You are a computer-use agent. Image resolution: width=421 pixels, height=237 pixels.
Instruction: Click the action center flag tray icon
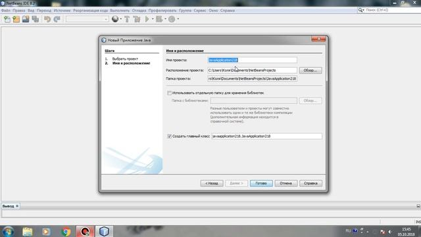(x=383, y=232)
